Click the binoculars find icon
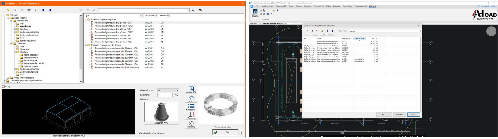The image size is (498, 139). 200,10
